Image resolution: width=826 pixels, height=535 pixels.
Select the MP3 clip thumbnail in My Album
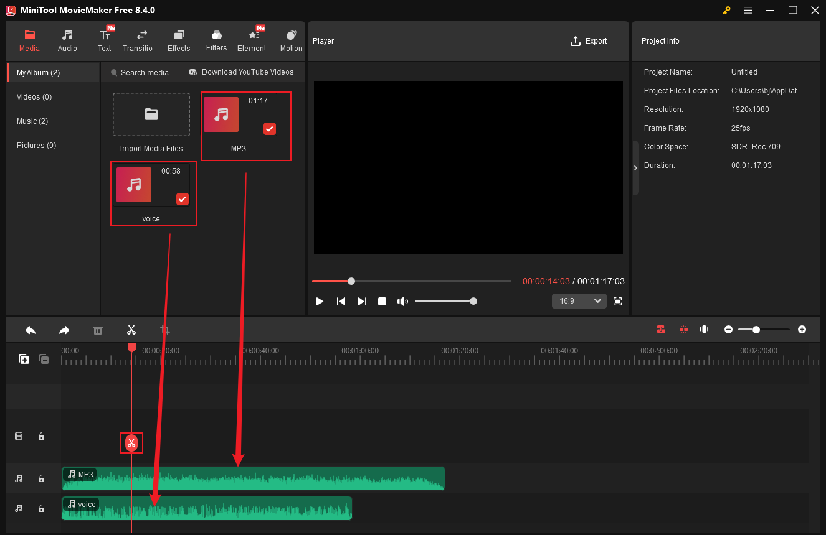pos(221,114)
